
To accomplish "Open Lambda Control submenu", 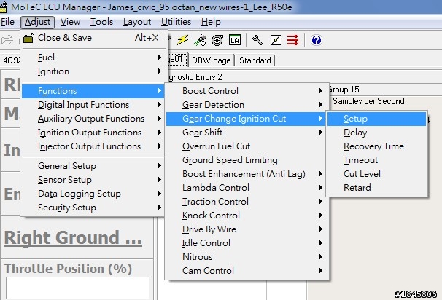I will coord(247,187).
